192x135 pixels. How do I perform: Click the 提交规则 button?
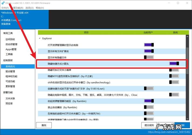(x=149, y=125)
